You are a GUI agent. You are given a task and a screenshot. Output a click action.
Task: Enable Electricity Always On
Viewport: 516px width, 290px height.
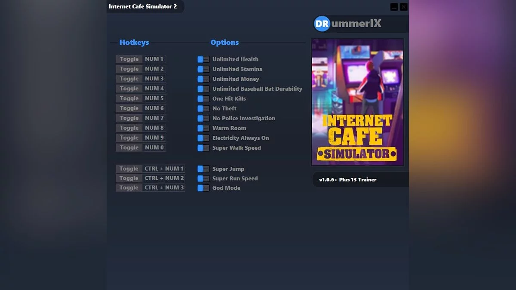coord(203,138)
